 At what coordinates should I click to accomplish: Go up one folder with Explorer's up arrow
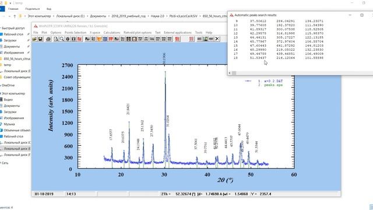[15, 16]
